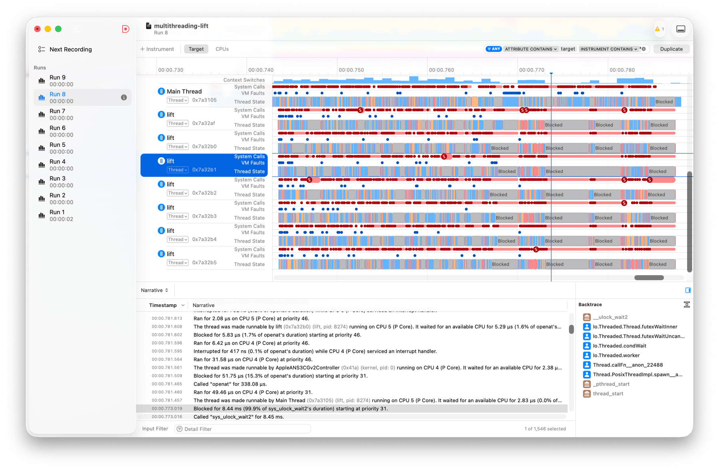The width and height of the screenshot is (719, 471).
Task: Click the record button in toolbar
Action: click(125, 29)
